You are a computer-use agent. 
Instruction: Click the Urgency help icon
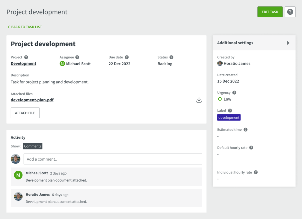[234, 93]
